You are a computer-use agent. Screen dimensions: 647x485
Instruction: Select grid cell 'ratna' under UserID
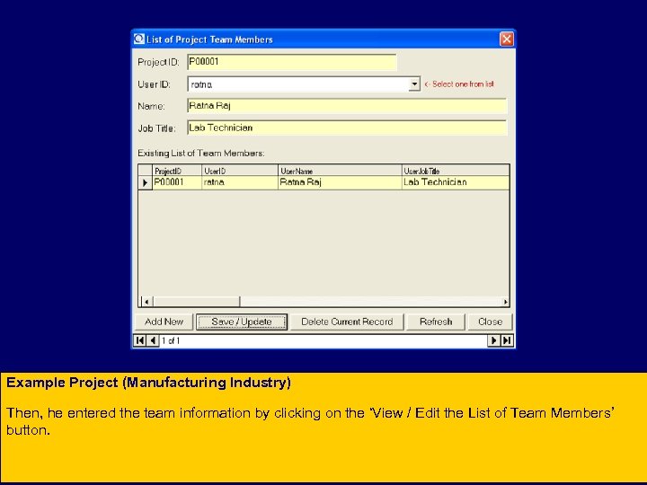240,182
